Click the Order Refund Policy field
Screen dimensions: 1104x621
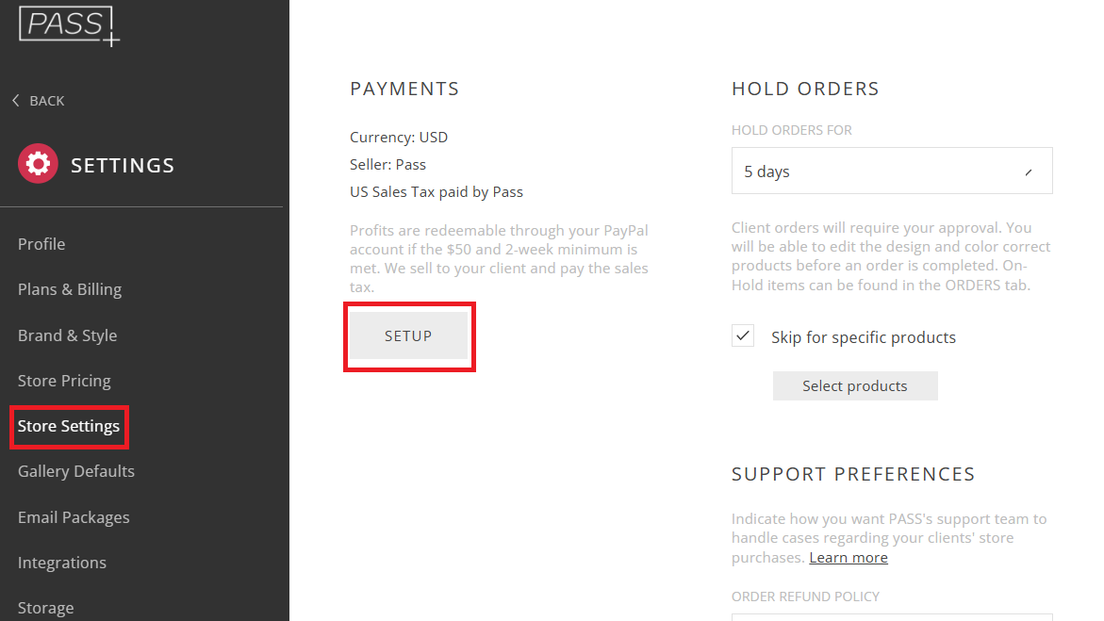tap(892, 617)
